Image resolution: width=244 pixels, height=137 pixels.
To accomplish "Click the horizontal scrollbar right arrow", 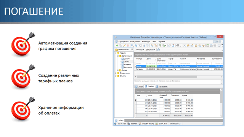I will [222, 77].
